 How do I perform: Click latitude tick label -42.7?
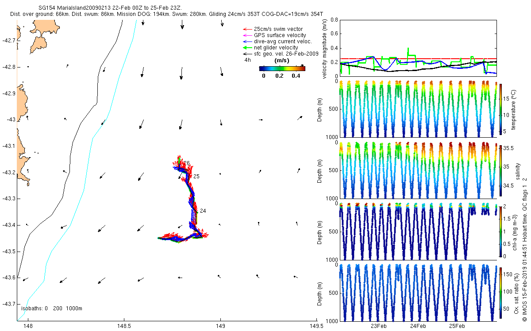click(x=8, y=40)
